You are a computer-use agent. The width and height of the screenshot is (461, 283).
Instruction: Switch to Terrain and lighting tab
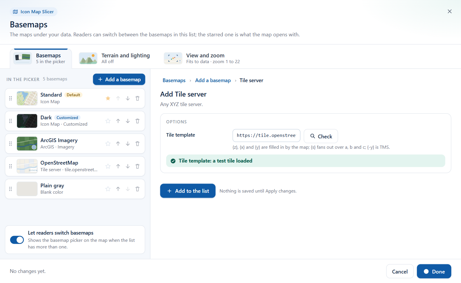click(115, 59)
